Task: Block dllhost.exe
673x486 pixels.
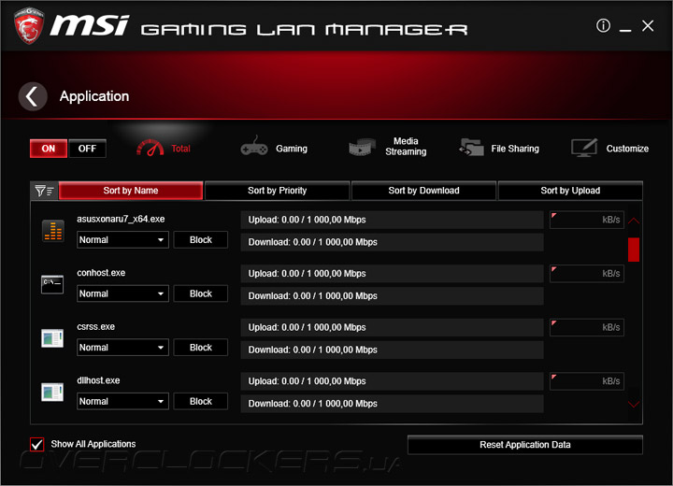Action: [201, 402]
